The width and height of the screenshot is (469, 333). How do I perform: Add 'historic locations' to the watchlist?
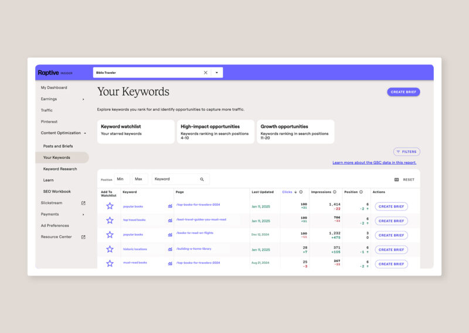pos(110,249)
